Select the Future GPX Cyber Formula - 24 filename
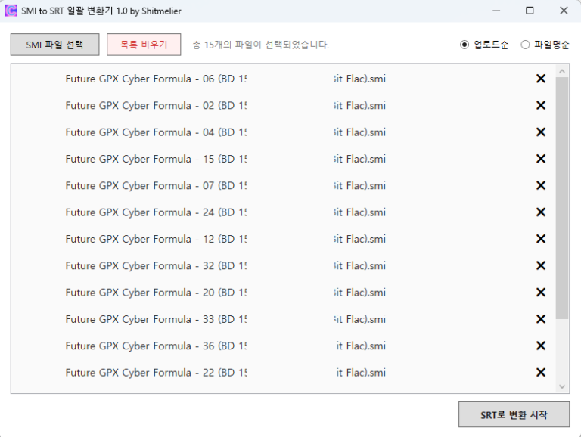The height and width of the screenshot is (437, 581). [x=225, y=212]
